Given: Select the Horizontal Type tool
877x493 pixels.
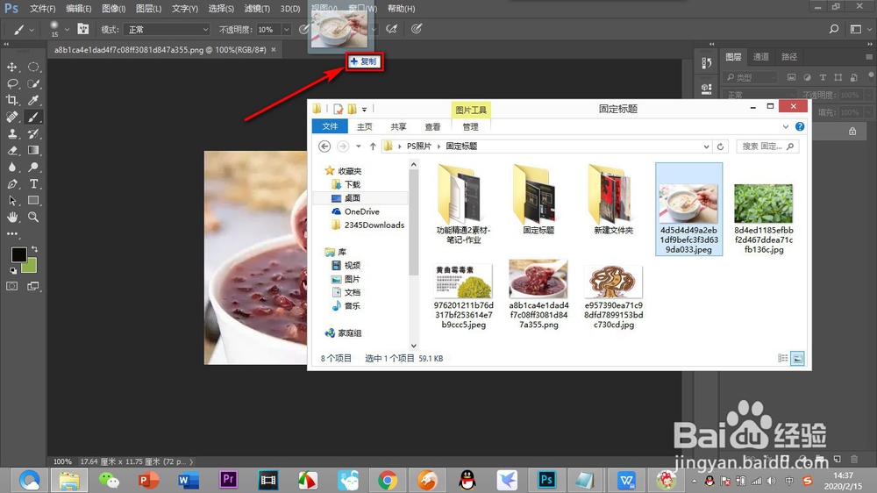Looking at the screenshot, I should tap(33, 183).
